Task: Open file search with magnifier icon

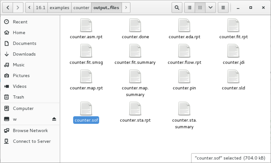Action: [177, 7]
